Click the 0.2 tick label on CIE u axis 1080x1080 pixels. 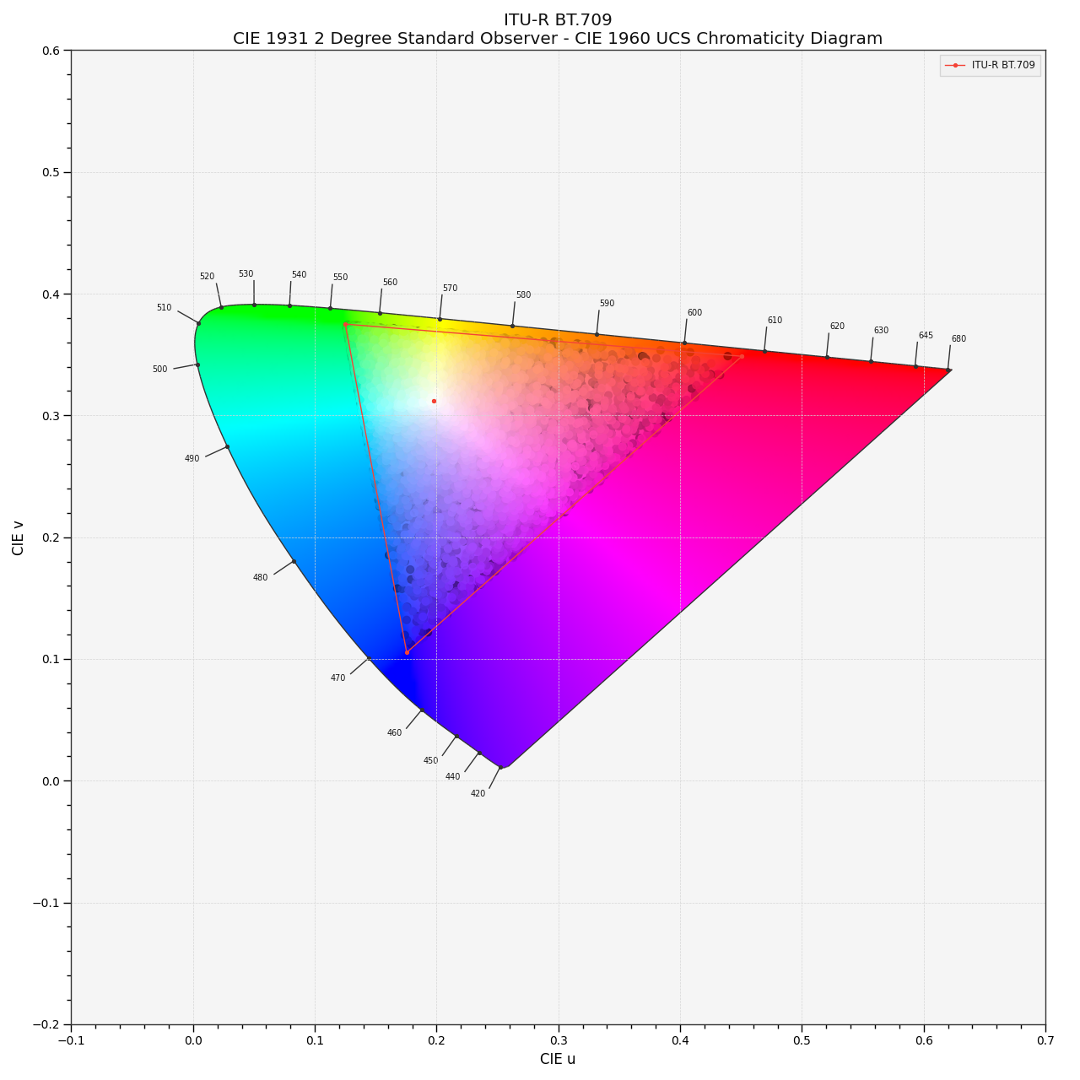pos(436,1040)
